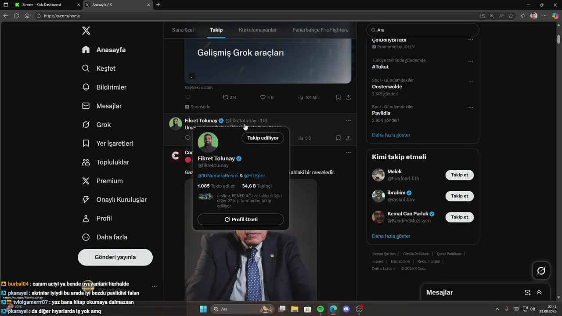Open Bildirimler notifications

[x=104, y=87]
